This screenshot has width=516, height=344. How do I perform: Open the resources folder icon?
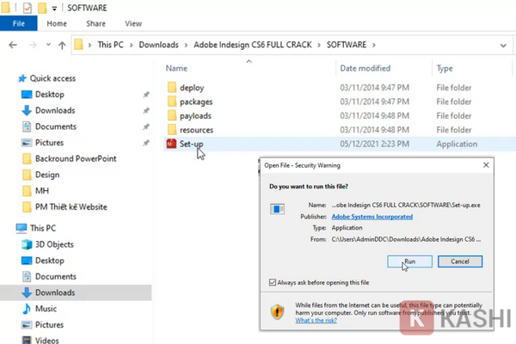tap(172, 130)
